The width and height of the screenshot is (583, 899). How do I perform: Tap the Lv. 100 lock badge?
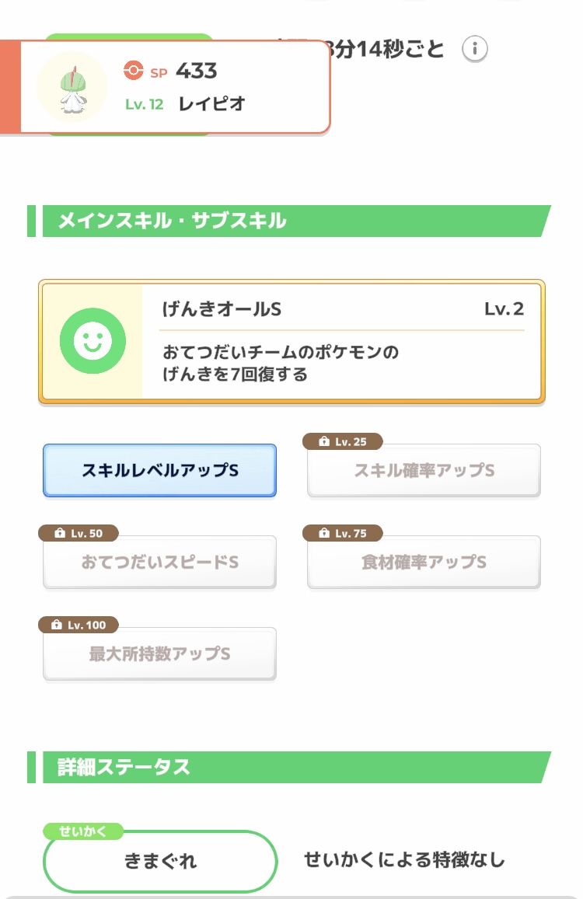pos(78,625)
